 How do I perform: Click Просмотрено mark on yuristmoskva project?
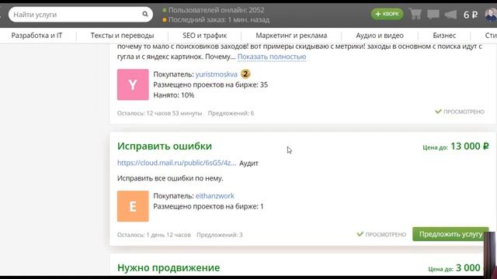(x=460, y=112)
